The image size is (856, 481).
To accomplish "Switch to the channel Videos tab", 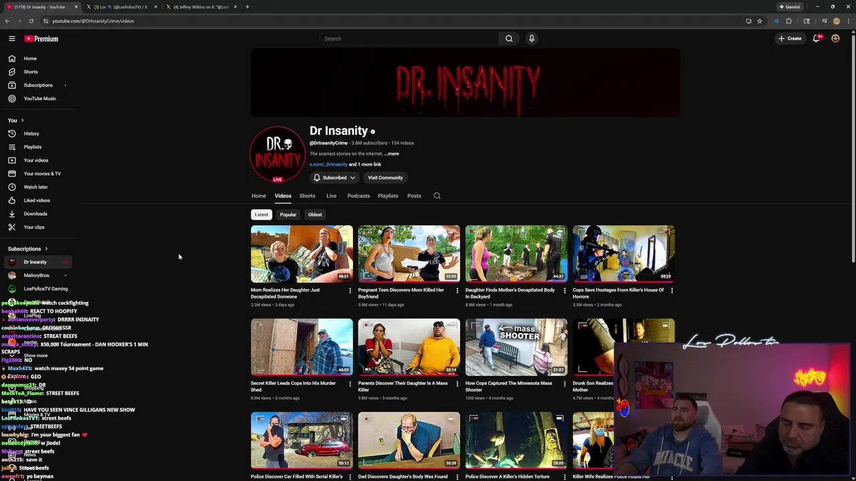I will (x=283, y=196).
